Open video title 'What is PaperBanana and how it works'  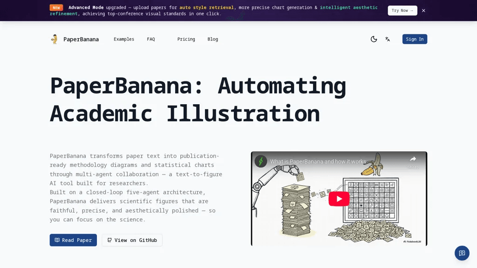coord(318,161)
